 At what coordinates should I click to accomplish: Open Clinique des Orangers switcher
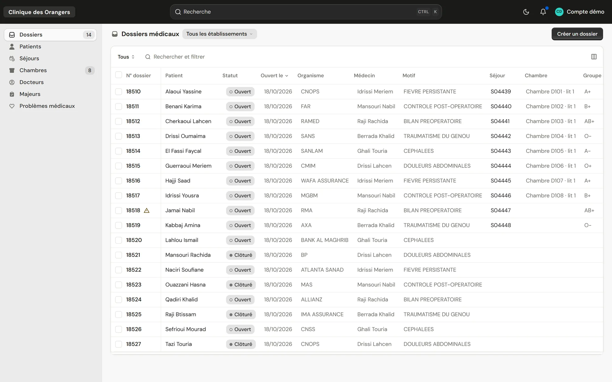[39, 12]
